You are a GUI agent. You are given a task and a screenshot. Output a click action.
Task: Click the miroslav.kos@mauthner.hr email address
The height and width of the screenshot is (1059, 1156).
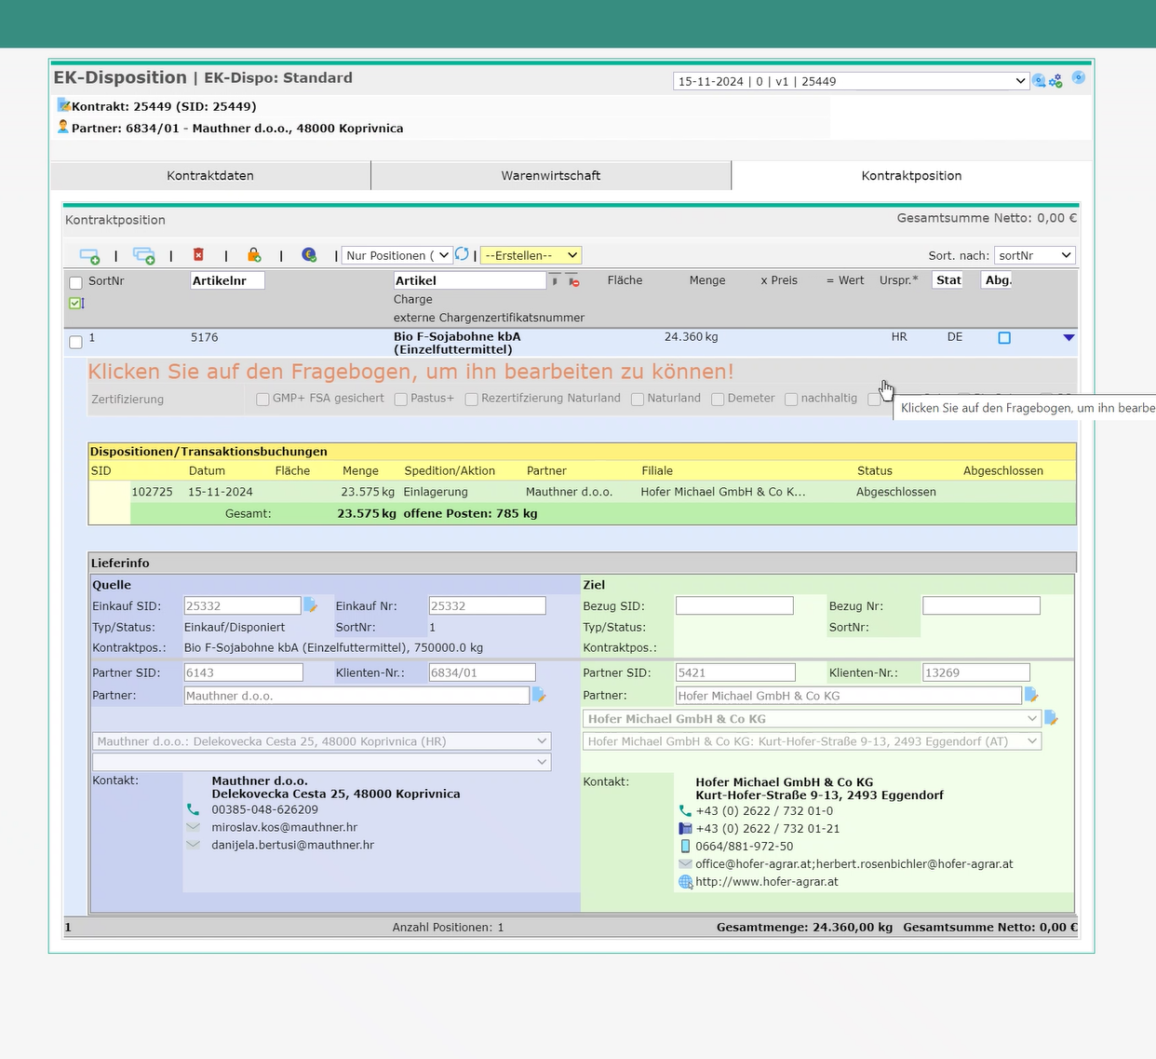284,827
